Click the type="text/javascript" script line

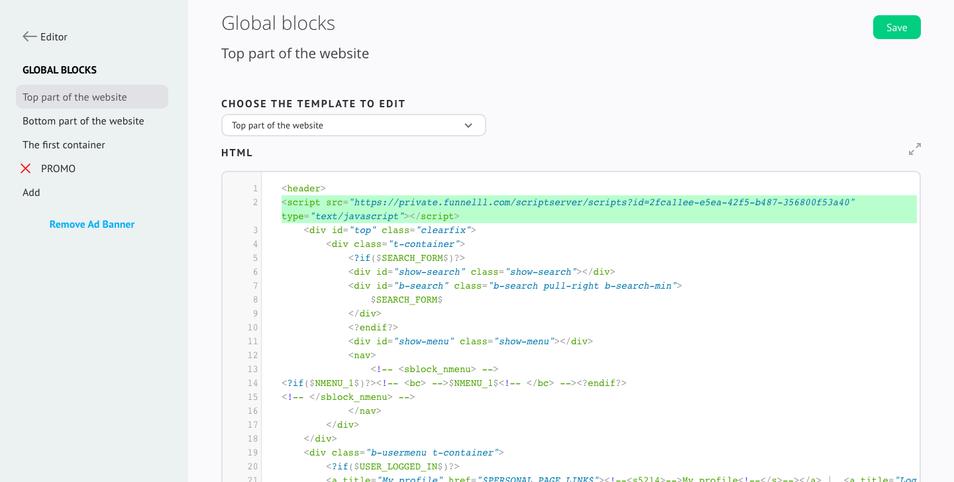point(370,217)
